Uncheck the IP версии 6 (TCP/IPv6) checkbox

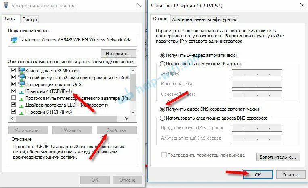(x=14, y=112)
